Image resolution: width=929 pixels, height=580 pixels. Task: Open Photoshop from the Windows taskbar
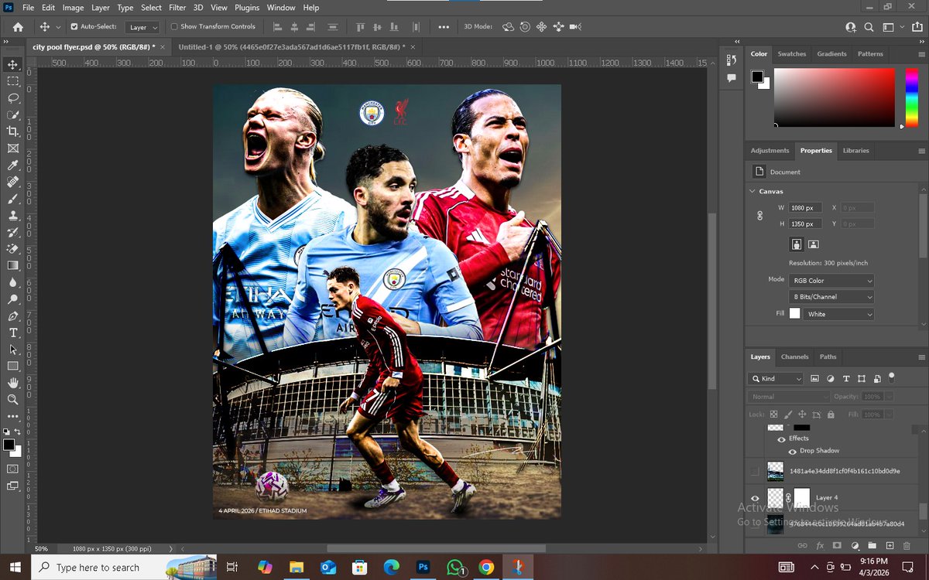click(423, 567)
